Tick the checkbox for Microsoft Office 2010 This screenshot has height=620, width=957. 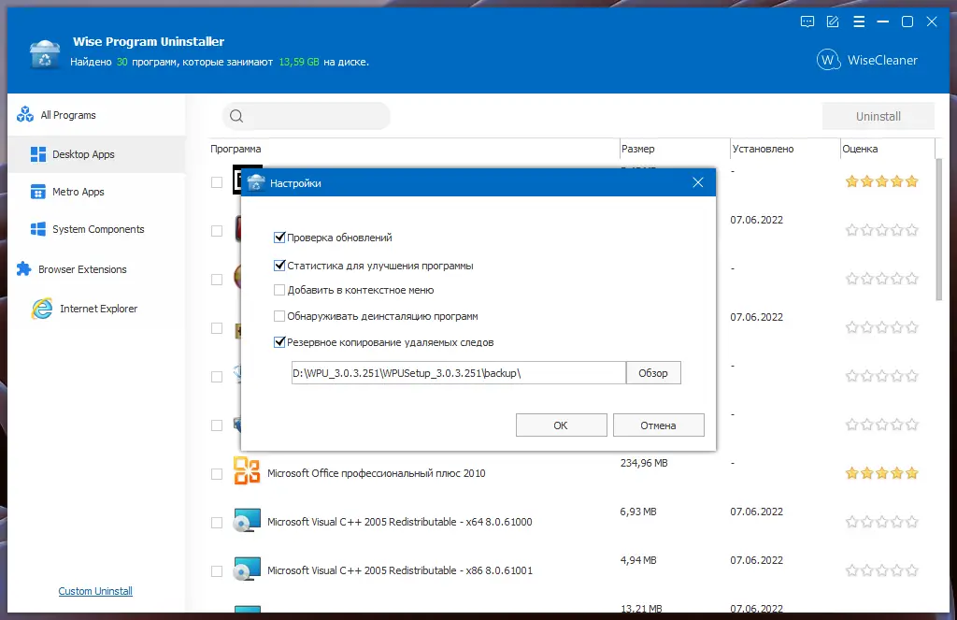coord(217,474)
